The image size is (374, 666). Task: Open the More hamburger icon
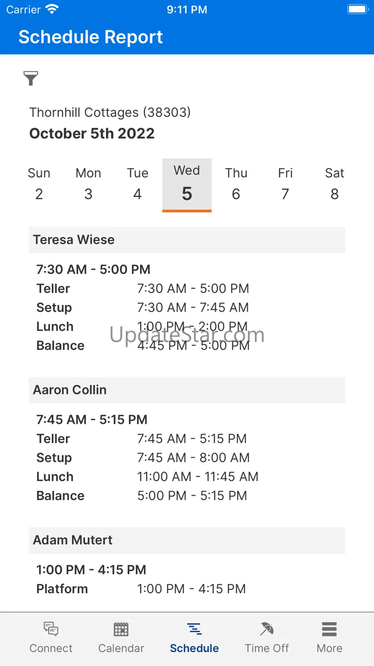point(329,629)
